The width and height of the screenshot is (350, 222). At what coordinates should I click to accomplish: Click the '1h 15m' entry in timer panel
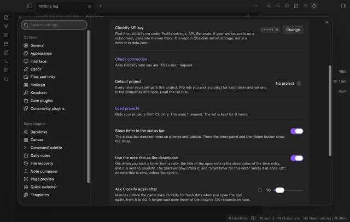[x=340, y=81]
